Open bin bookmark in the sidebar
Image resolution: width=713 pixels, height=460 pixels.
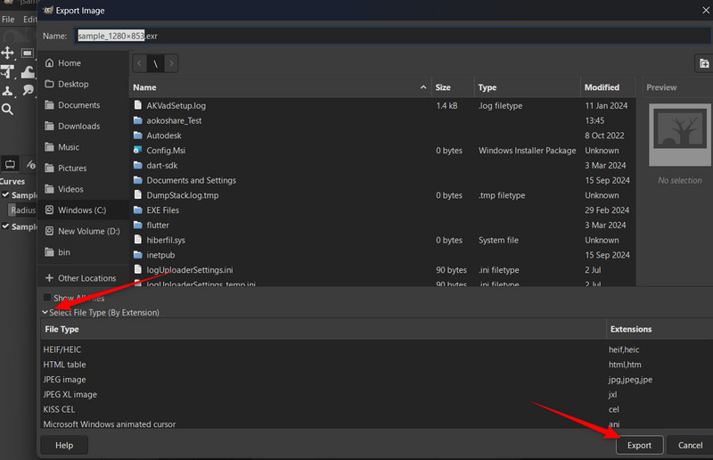coord(83,252)
